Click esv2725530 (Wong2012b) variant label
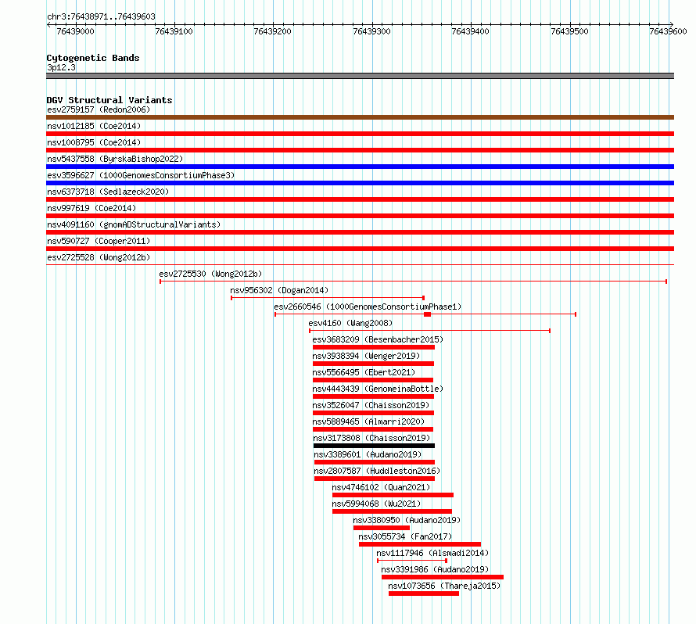This screenshot has width=696, height=624. (x=210, y=274)
